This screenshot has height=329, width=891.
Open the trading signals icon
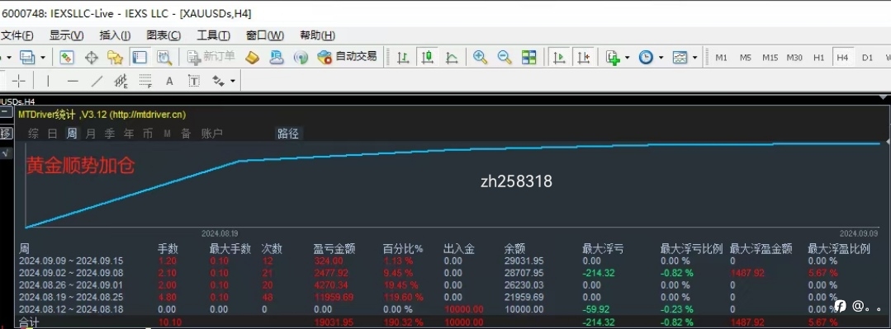pyautogui.click(x=301, y=57)
